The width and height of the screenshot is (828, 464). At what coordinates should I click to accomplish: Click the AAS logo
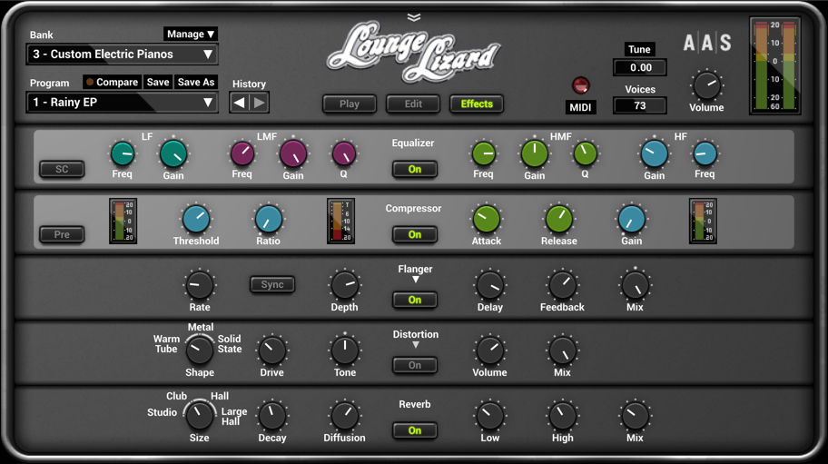(x=707, y=43)
